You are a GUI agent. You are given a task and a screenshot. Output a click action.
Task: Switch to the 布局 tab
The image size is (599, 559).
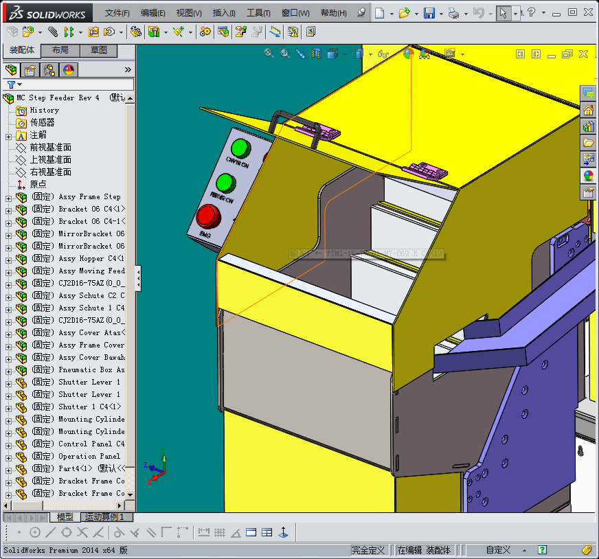click(x=60, y=50)
